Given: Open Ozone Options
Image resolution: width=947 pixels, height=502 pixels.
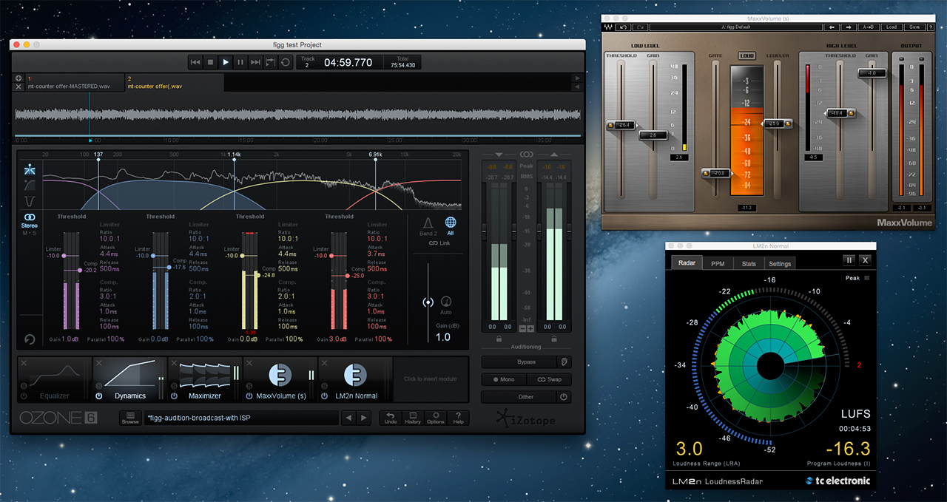Looking at the screenshot, I should [436, 418].
